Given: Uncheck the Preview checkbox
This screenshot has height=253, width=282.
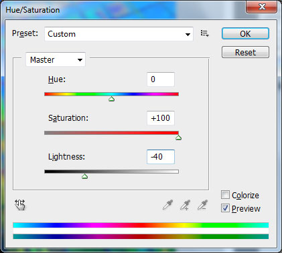Looking at the screenshot, I should (x=225, y=208).
